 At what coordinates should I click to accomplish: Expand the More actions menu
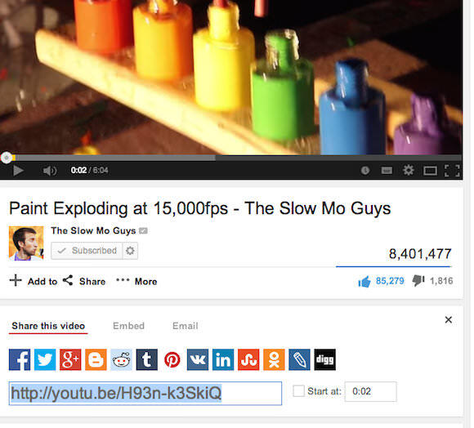click(136, 282)
